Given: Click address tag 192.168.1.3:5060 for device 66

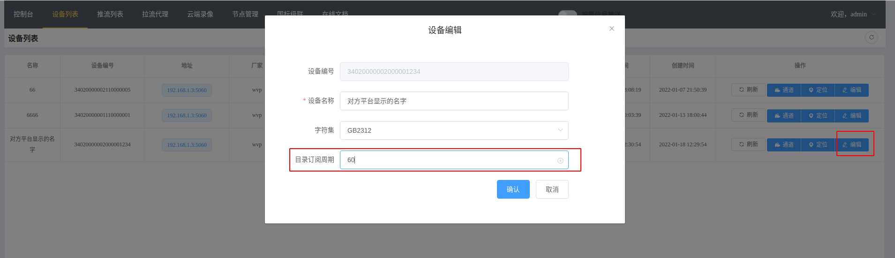Looking at the screenshot, I should tap(187, 90).
